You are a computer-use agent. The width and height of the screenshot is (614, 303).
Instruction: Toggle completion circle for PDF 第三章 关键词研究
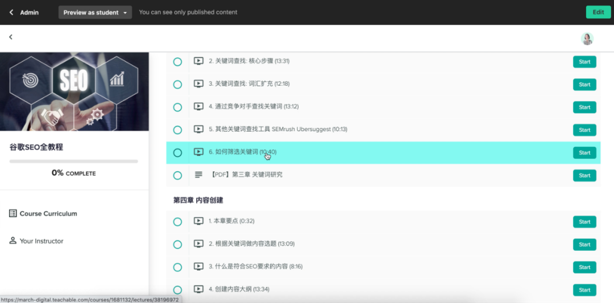(177, 175)
